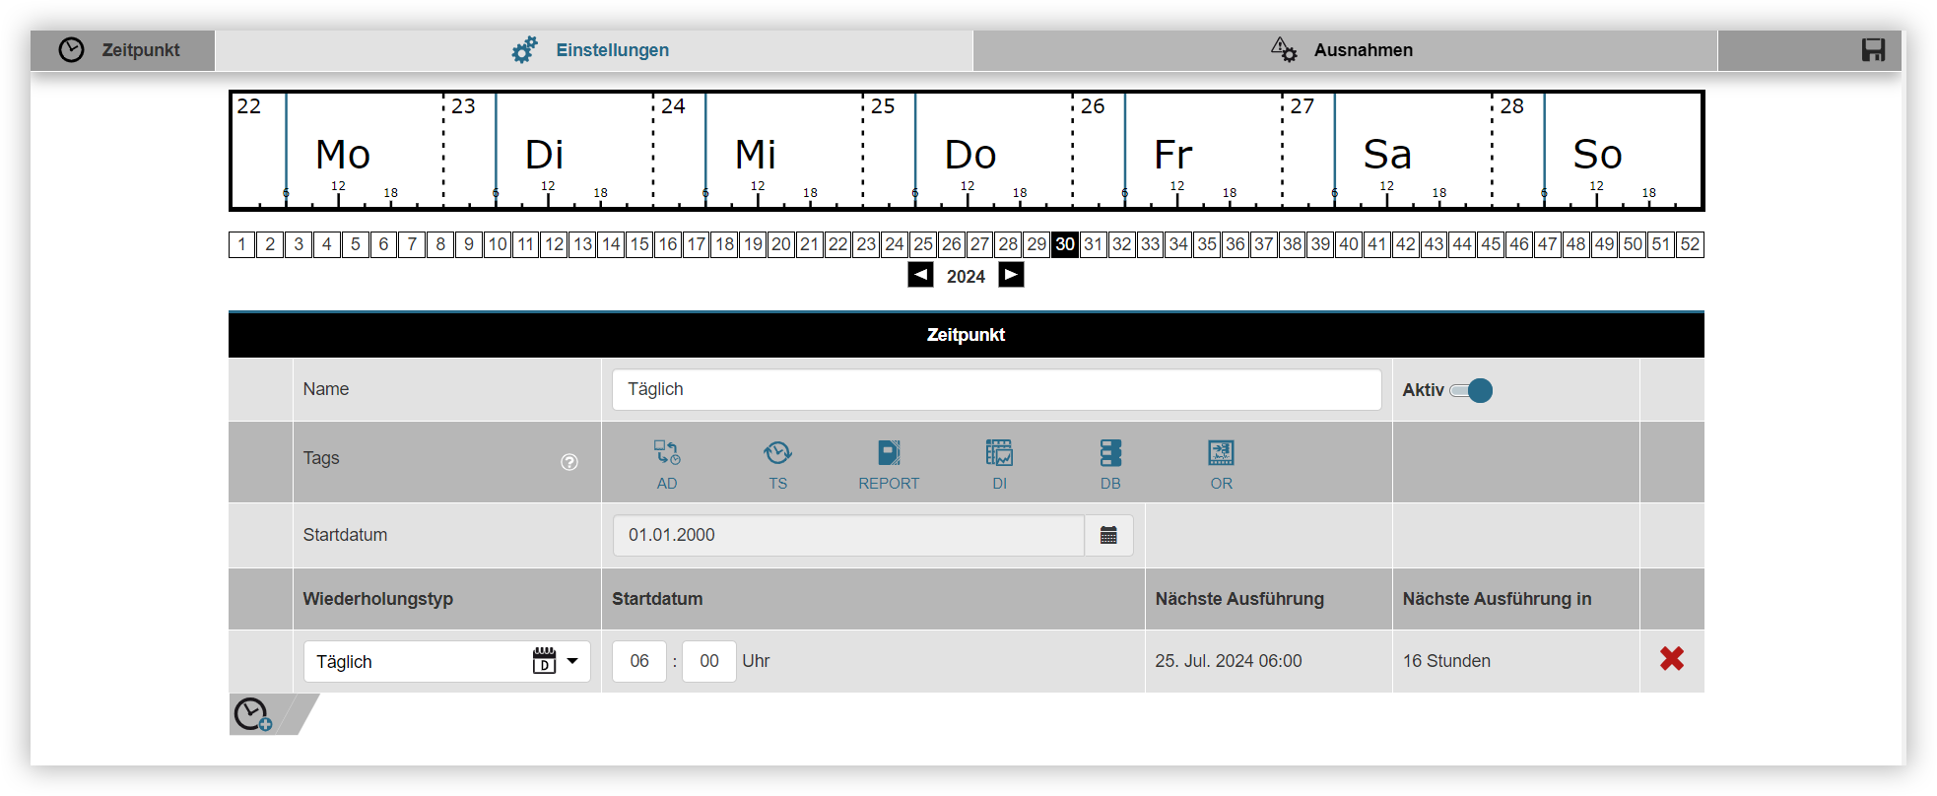Click the save floppy disk icon
The height and width of the screenshot is (796, 1937).
tap(1873, 50)
